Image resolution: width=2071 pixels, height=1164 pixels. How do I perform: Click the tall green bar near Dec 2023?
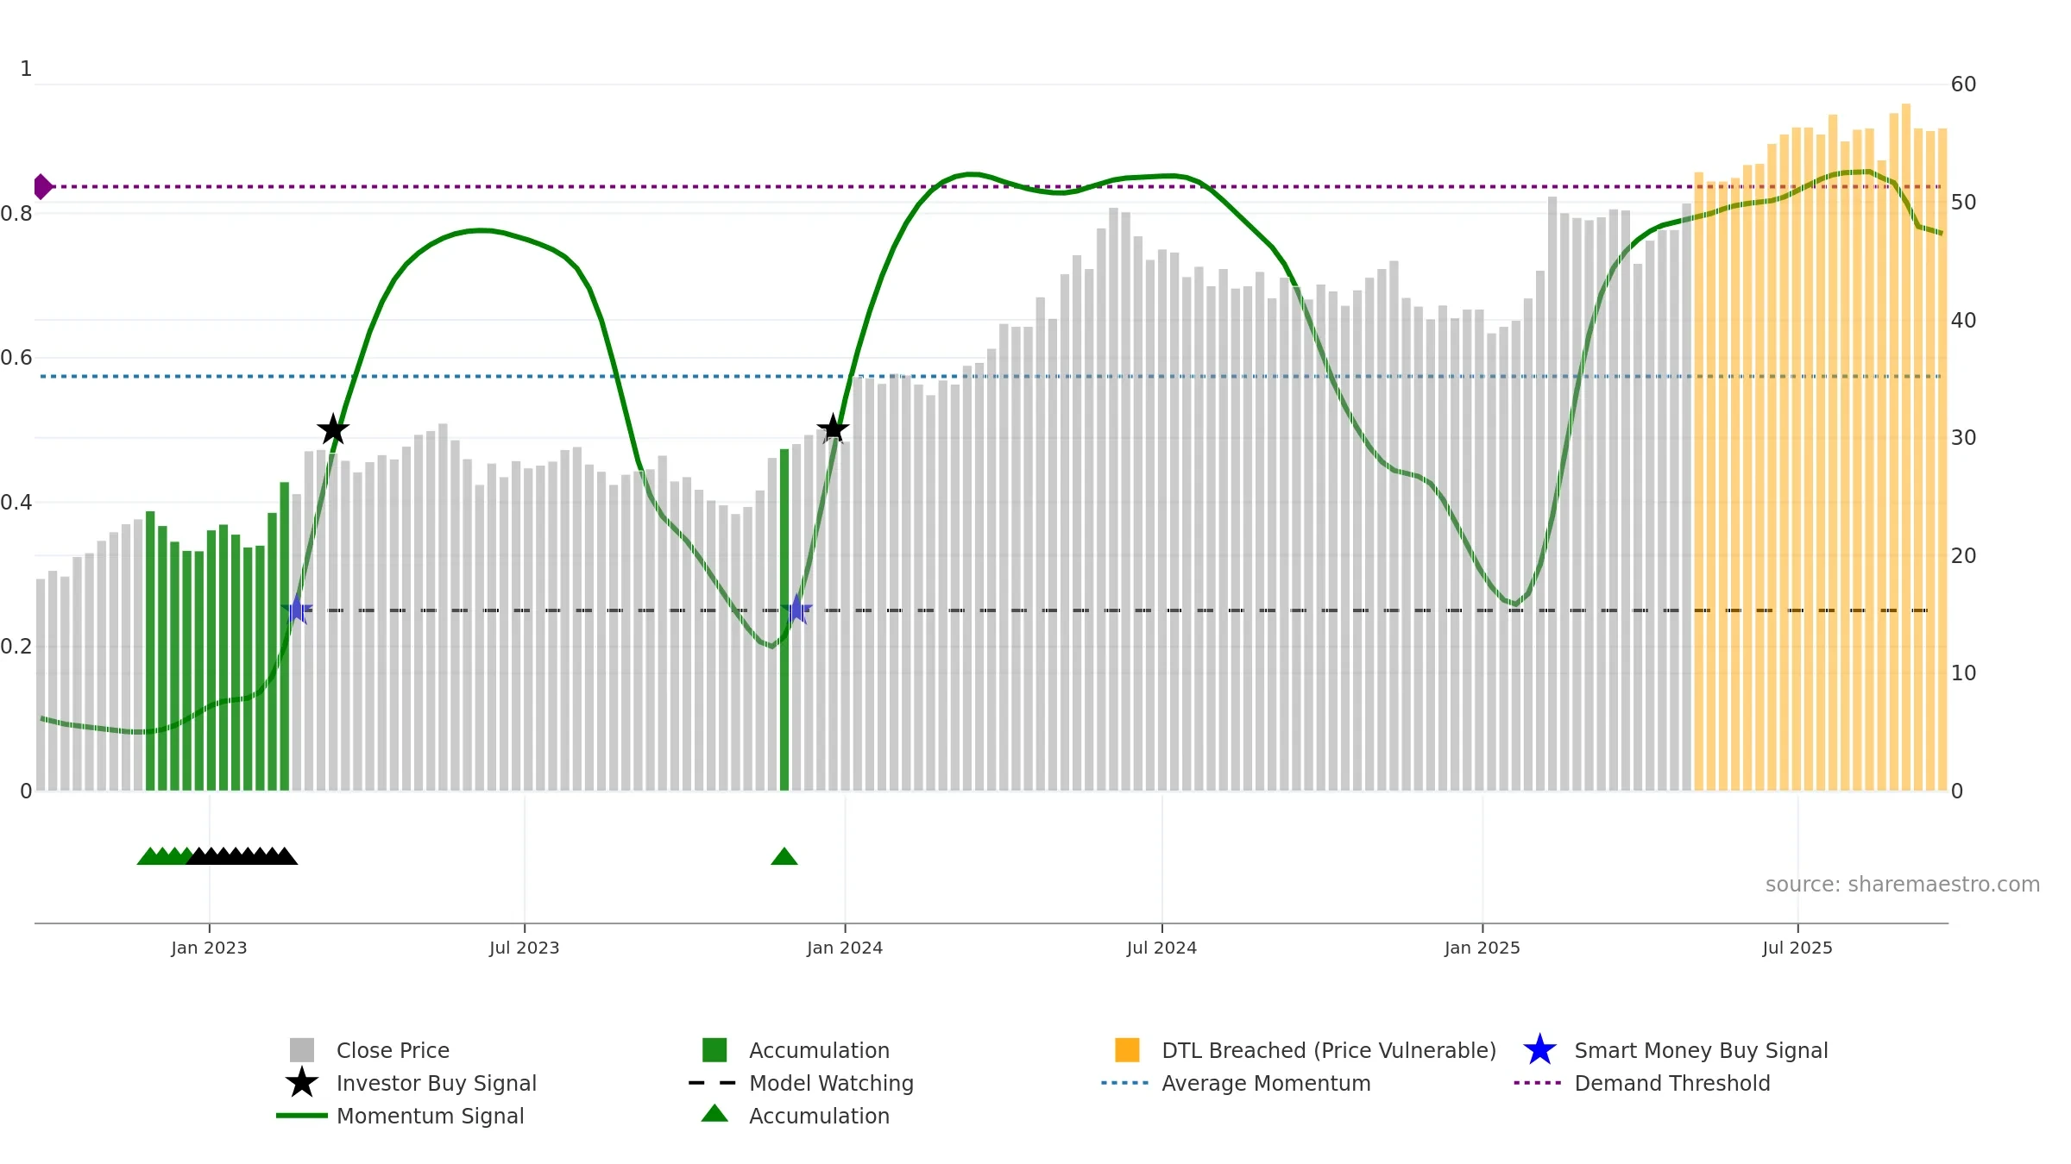click(x=784, y=619)
